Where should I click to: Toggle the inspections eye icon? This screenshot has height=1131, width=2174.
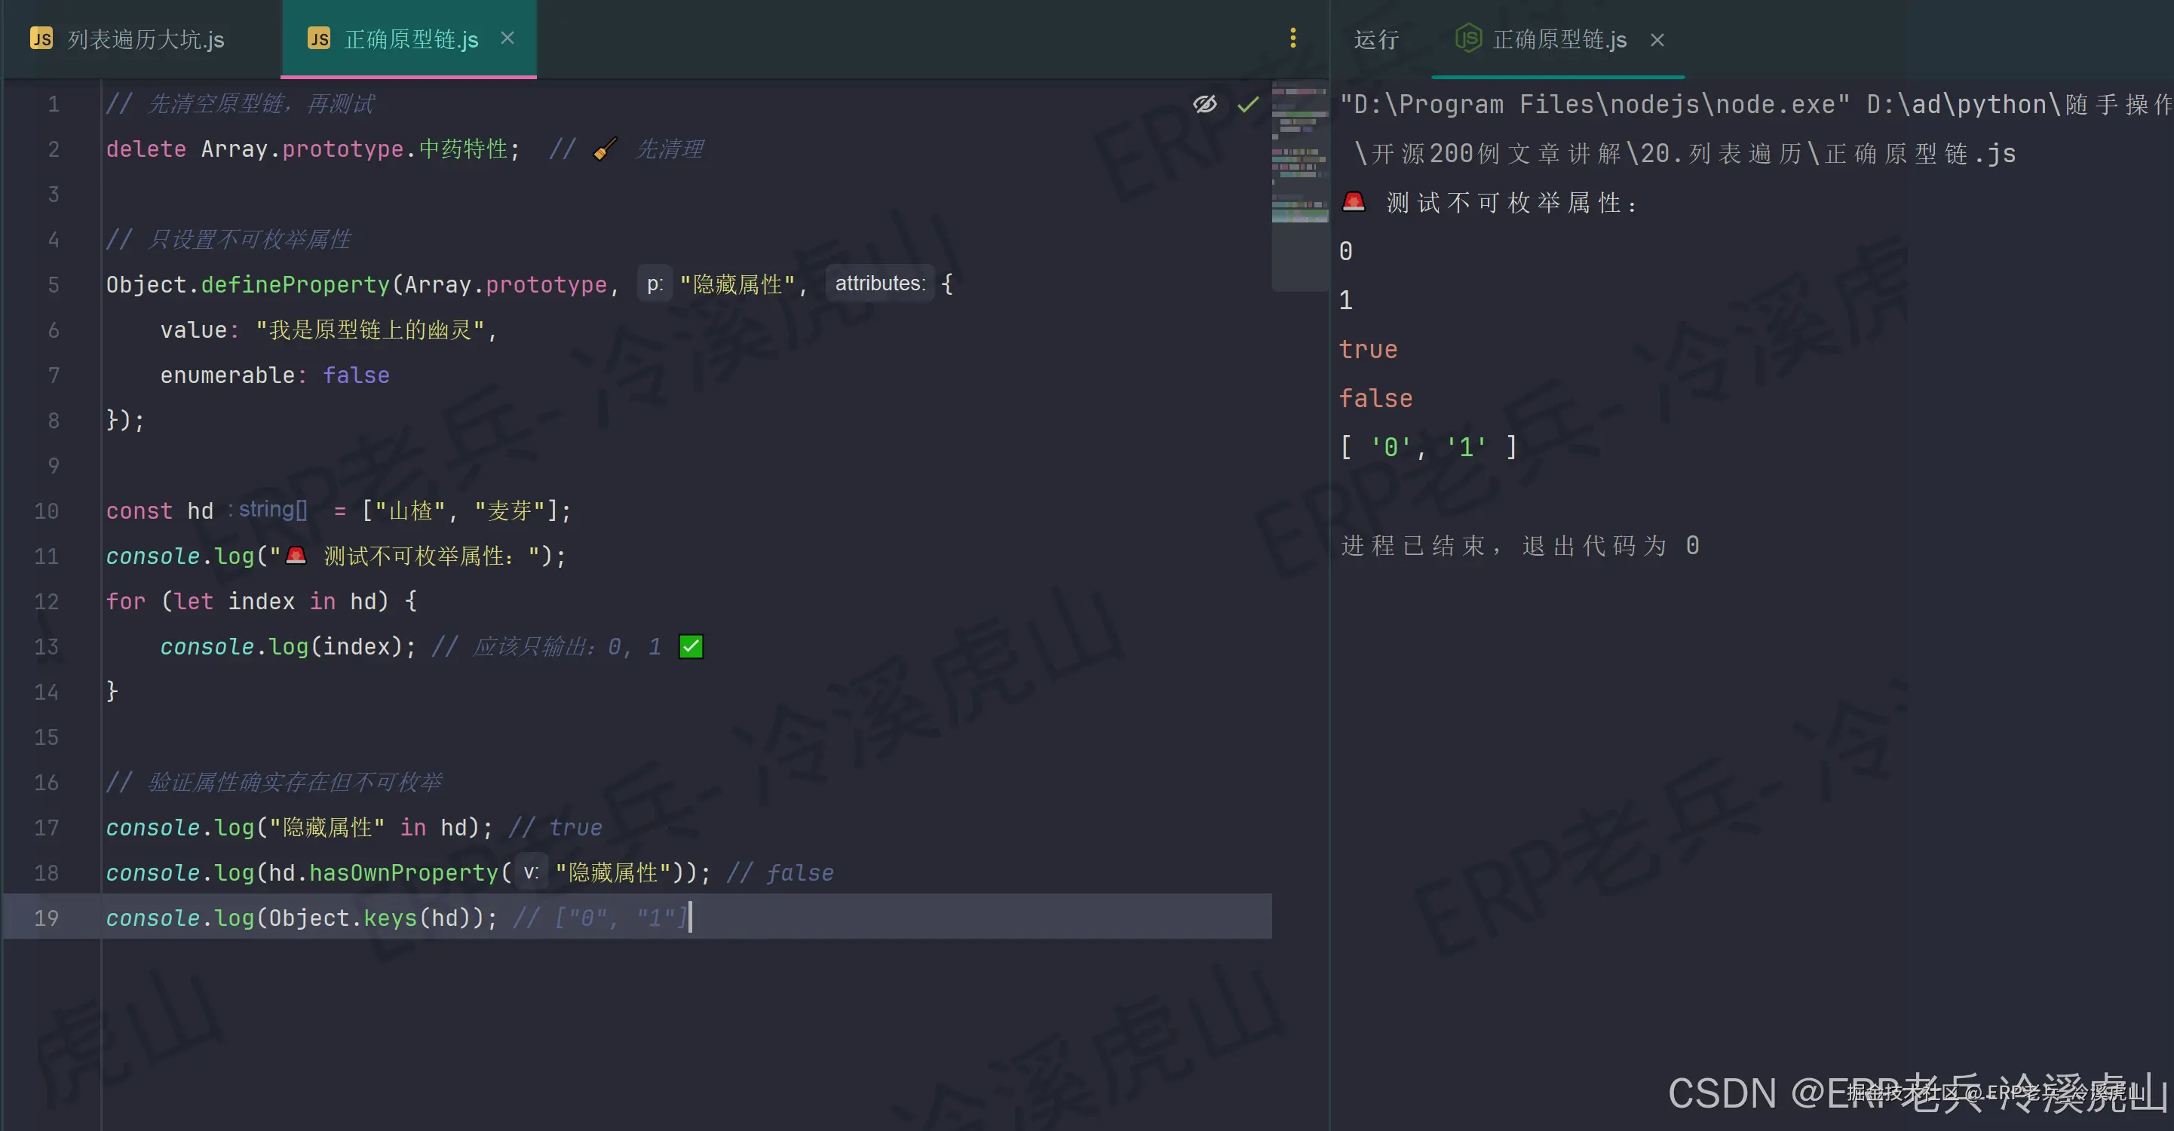tap(1204, 104)
